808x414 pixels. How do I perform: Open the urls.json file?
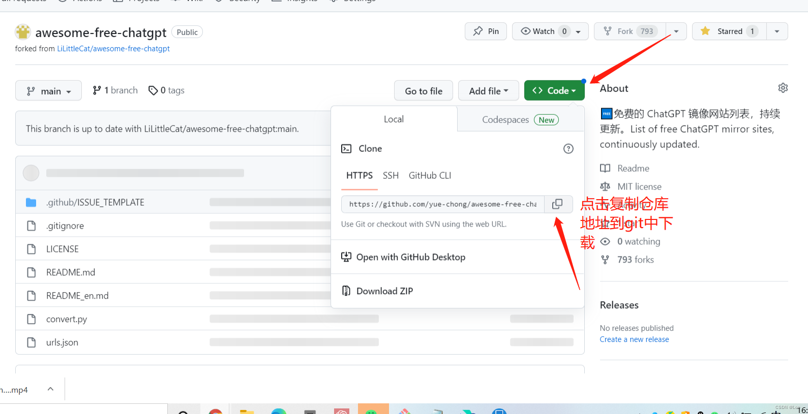click(62, 342)
